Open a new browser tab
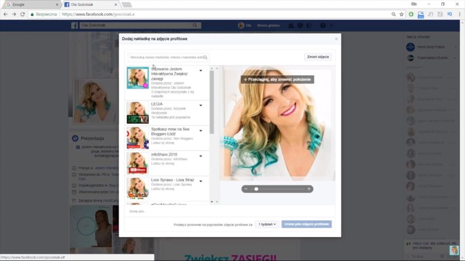The height and width of the screenshot is (261, 465). pyautogui.click(x=127, y=5)
